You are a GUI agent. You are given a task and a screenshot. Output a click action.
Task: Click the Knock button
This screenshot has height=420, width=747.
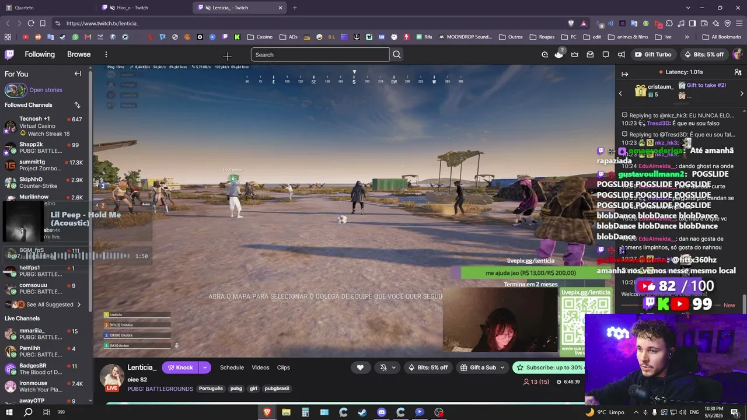click(180, 367)
